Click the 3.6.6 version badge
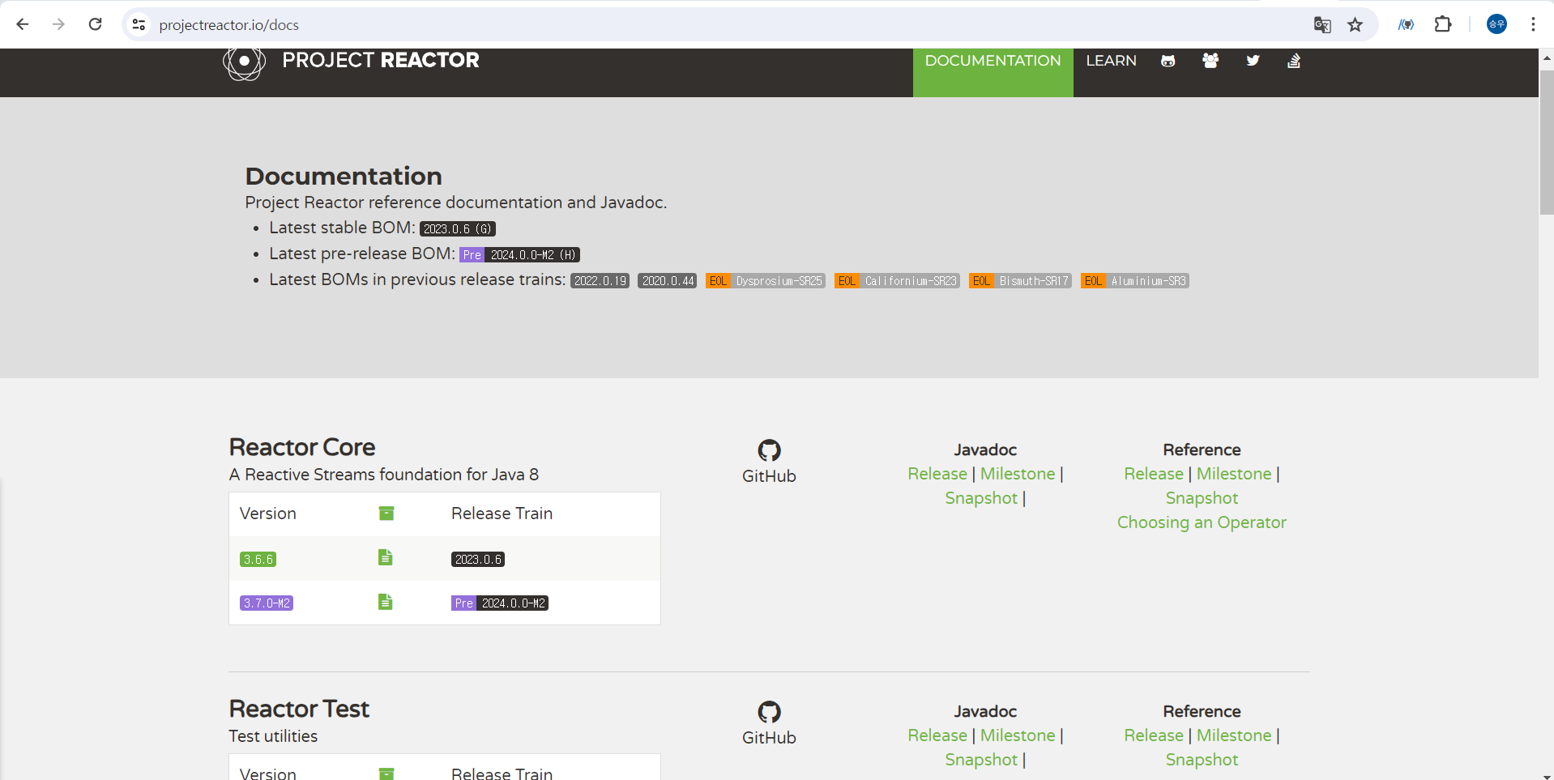The height and width of the screenshot is (780, 1554). (x=258, y=560)
